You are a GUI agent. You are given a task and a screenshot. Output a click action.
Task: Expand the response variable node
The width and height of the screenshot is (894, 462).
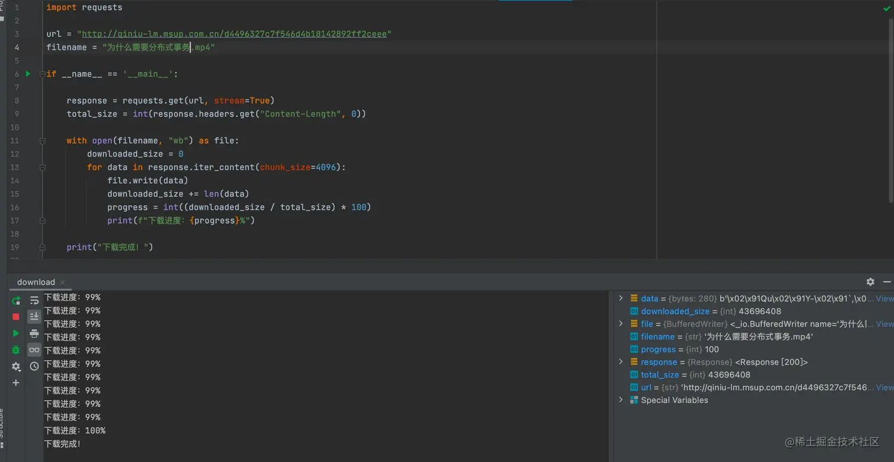click(x=621, y=362)
